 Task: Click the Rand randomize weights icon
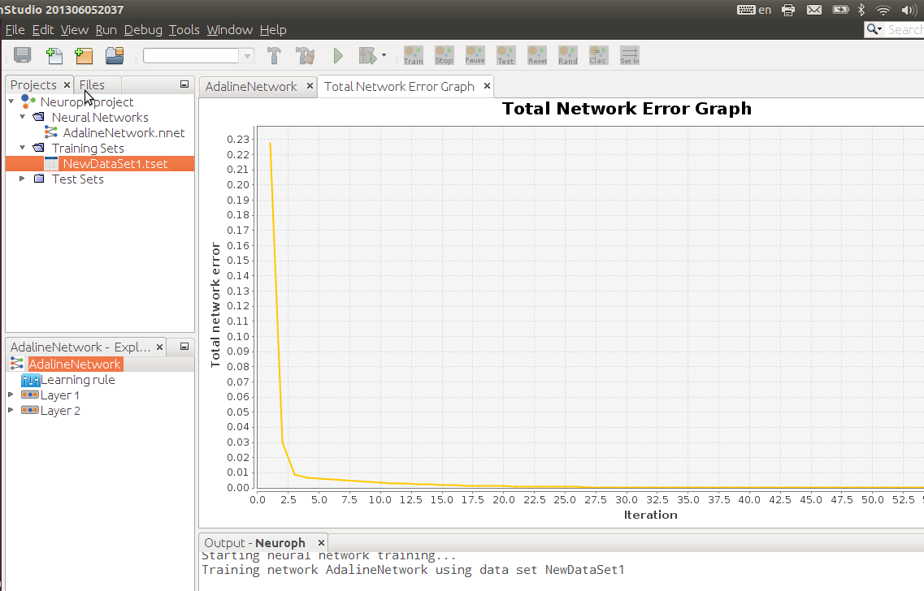568,55
